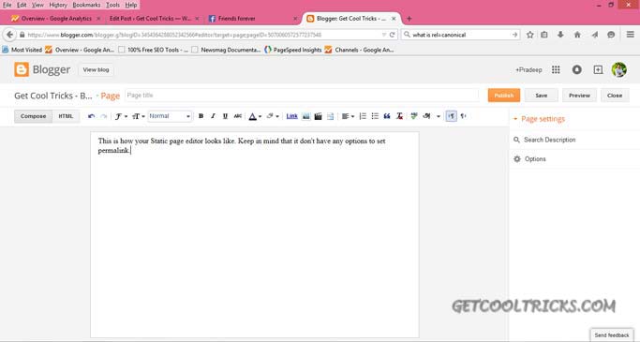This screenshot has width=640, height=342.
Task: Apply quote formatting to text
Action: pos(387,116)
